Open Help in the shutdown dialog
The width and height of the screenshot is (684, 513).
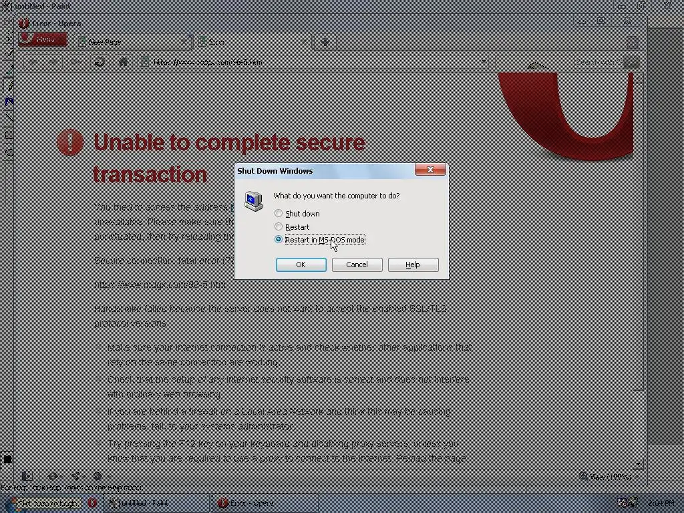(x=413, y=265)
